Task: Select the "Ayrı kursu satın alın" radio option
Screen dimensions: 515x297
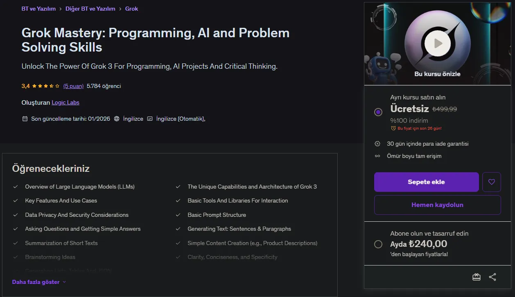Action: tap(378, 112)
